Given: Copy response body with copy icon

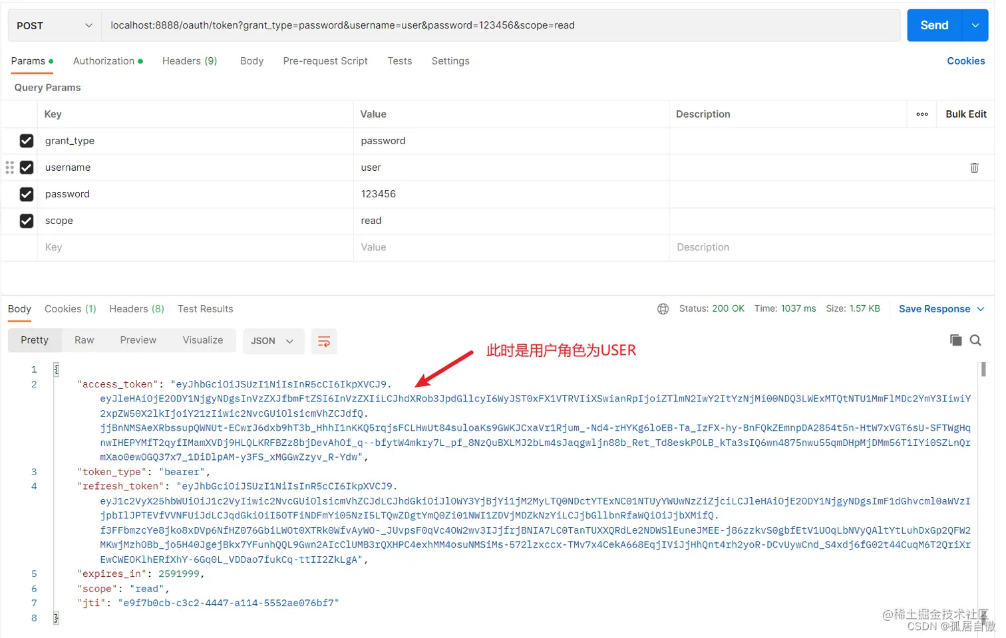Looking at the screenshot, I should pos(956,340).
